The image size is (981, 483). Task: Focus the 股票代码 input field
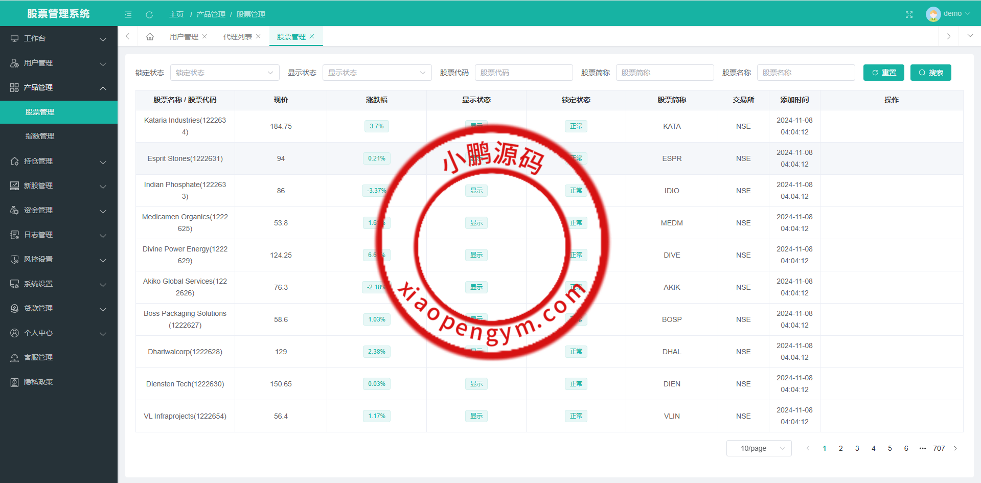523,73
